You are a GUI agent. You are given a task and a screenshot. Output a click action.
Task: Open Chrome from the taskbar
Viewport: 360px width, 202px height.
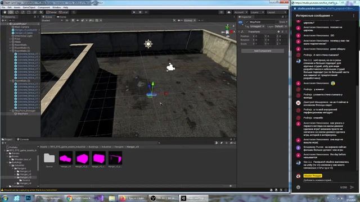tap(79, 198)
